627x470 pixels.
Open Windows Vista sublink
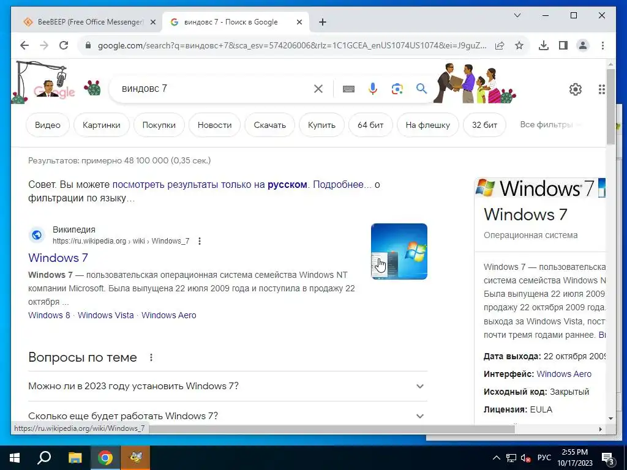pyautogui.click(x=106, y=315)
